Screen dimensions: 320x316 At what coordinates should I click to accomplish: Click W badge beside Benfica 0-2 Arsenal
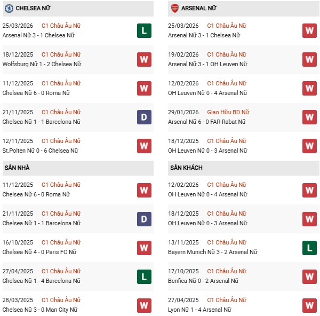[310, 276]
